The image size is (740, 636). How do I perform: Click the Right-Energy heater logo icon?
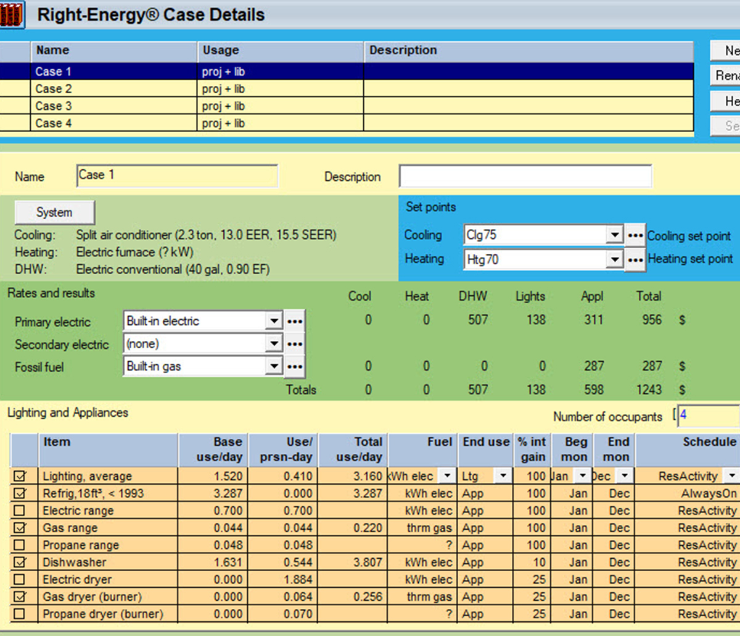pos(12,14)
